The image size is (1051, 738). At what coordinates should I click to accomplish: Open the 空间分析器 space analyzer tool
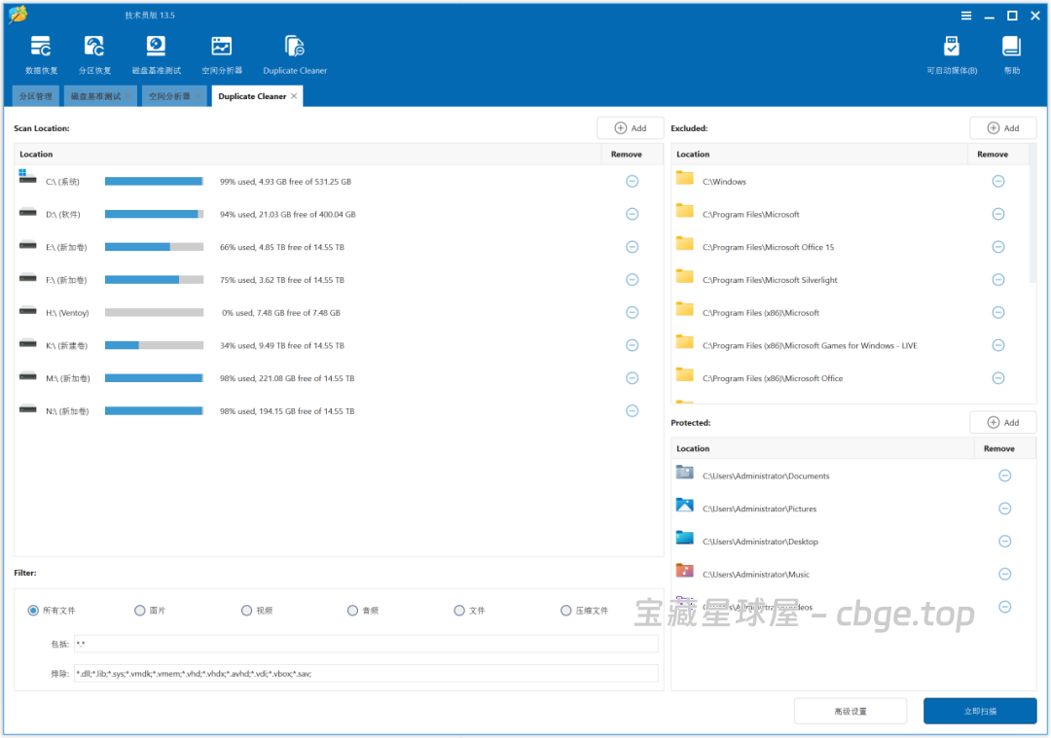point(221,53)
